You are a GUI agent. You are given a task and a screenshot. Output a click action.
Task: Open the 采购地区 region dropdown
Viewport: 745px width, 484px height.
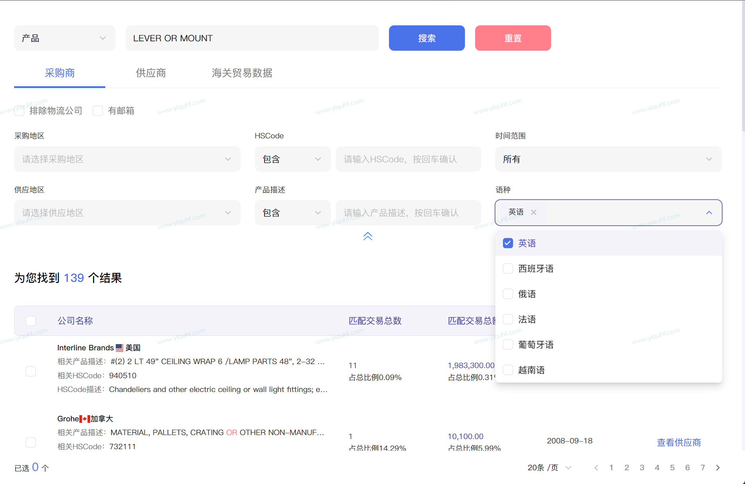[127, 159]
